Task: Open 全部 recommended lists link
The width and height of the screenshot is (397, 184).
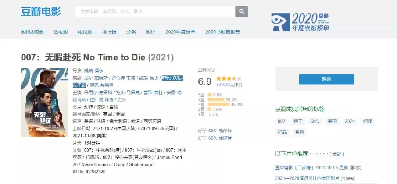Action: click(x=337, y=154)
